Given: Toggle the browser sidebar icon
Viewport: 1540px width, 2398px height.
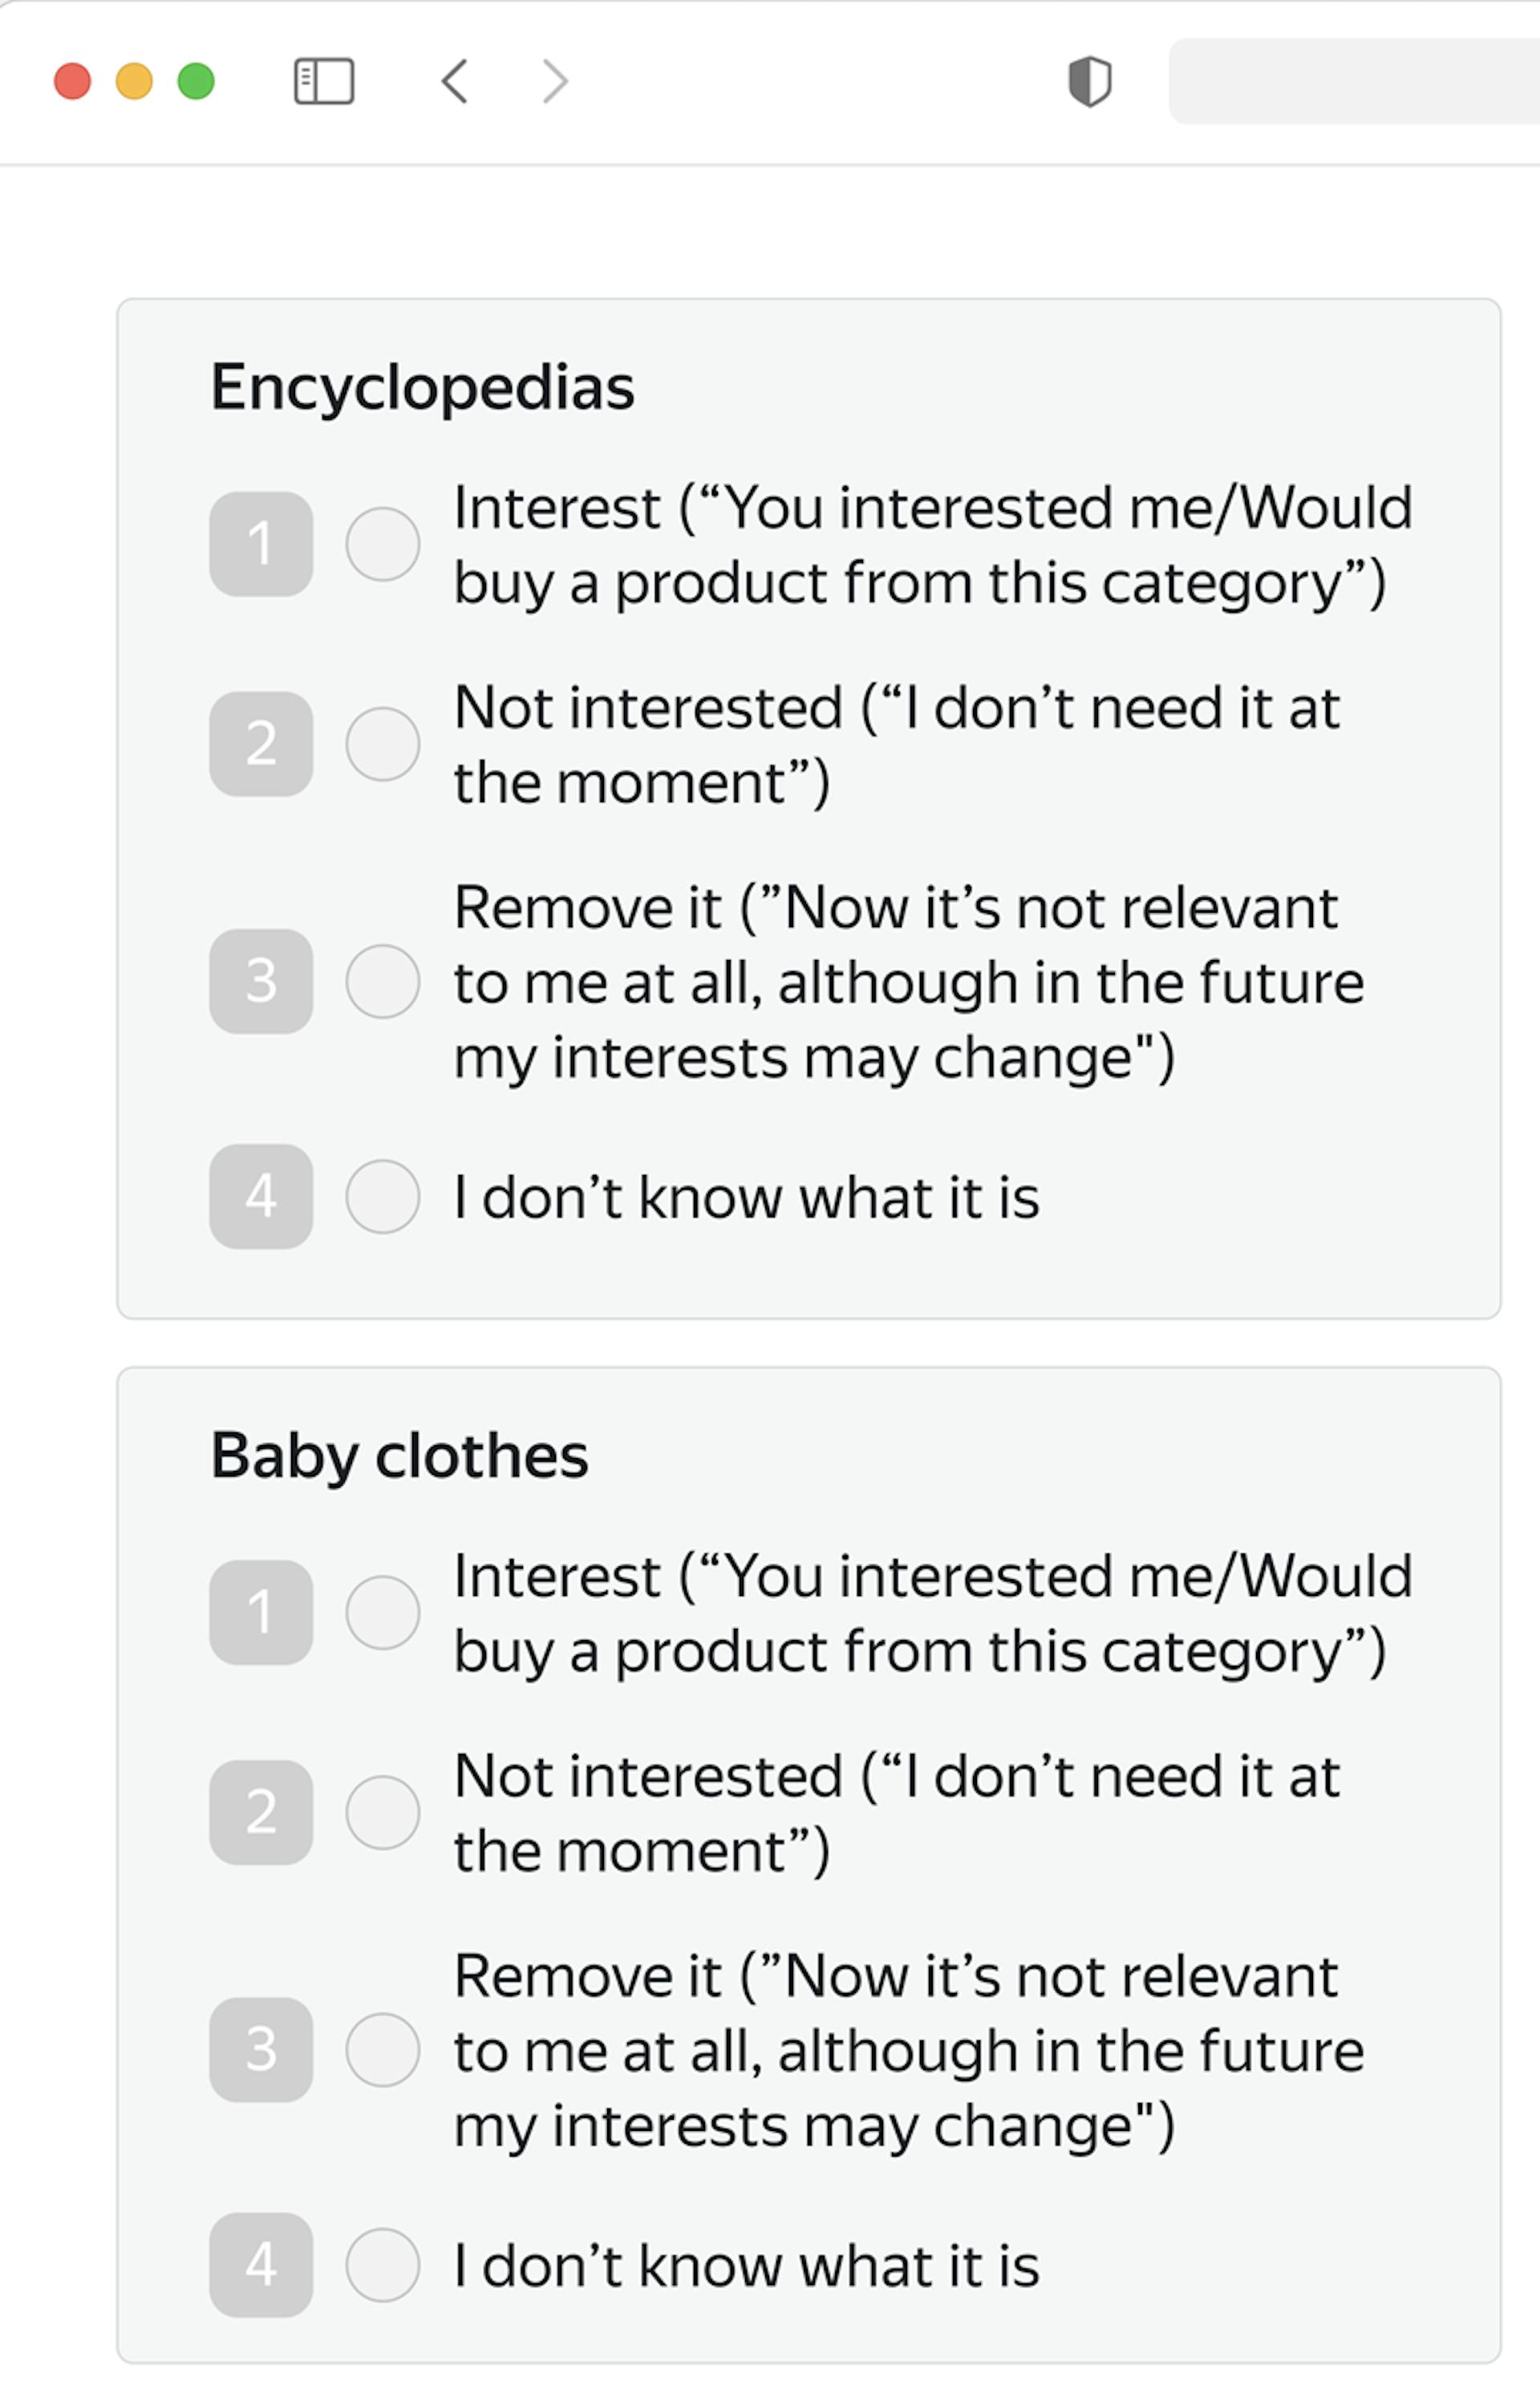Looking at the screenshot, I should 323,81.
